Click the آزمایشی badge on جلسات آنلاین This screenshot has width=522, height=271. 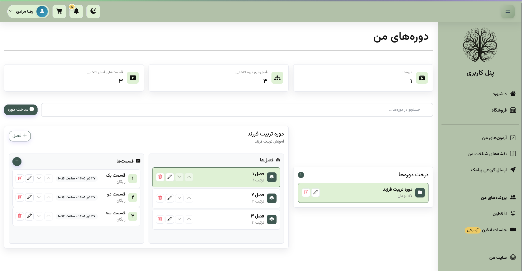[473, 230]
